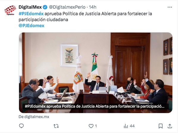Click the like count number 1
This screenshot has width=178, height=133.
[x=96, y=126]
